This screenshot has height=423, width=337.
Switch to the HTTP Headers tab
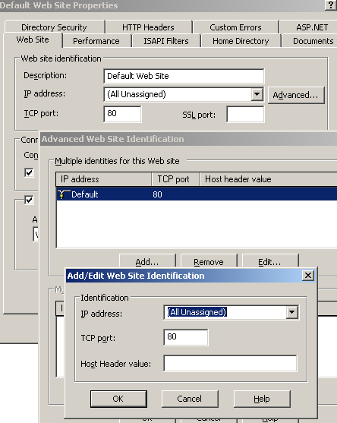(x=148, y=27)
